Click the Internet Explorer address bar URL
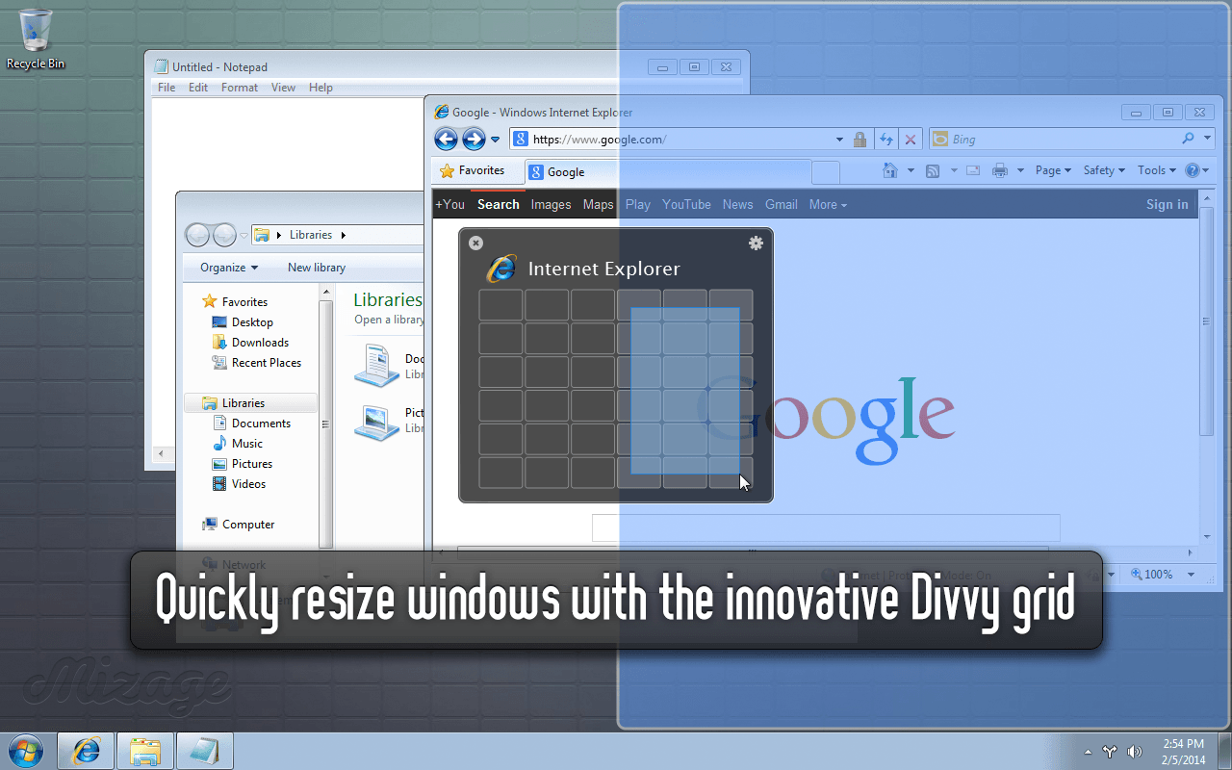 coord(599,140)
